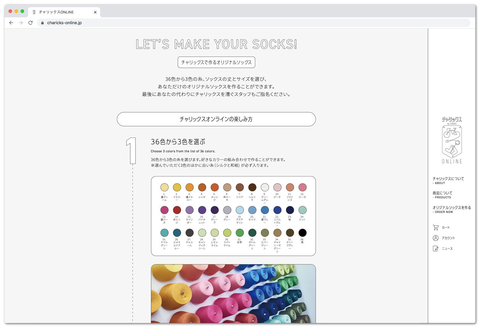Click the チャリックスで作るオリジナルソックス button
481x328 pixels.
(216, 62)
